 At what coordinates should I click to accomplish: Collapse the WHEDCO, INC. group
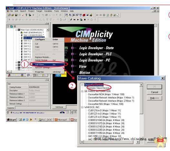82,107
